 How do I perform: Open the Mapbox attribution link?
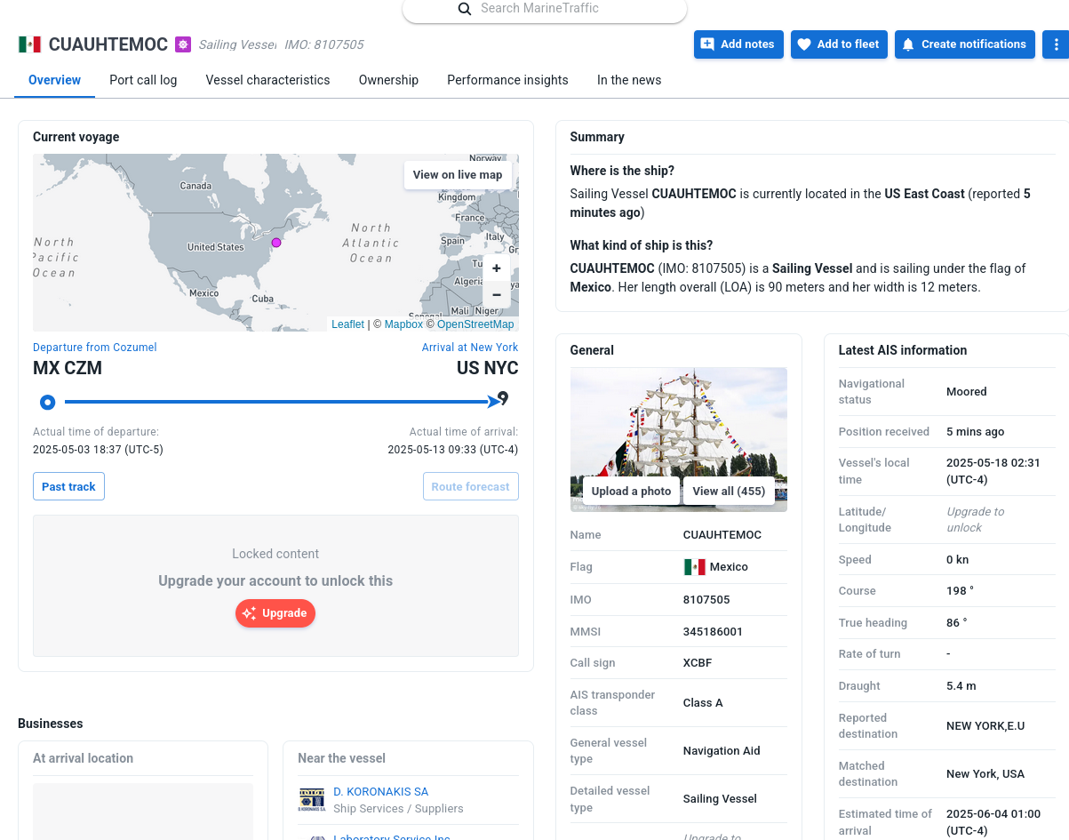coord(403,324)
